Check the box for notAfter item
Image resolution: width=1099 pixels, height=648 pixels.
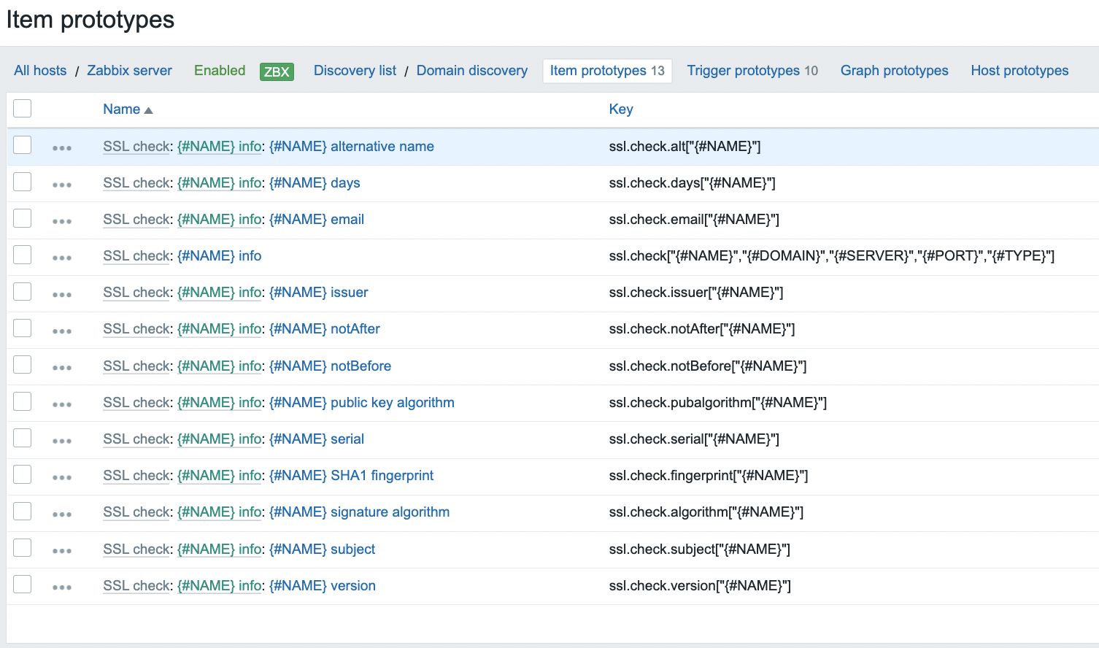tap(23, 328)
